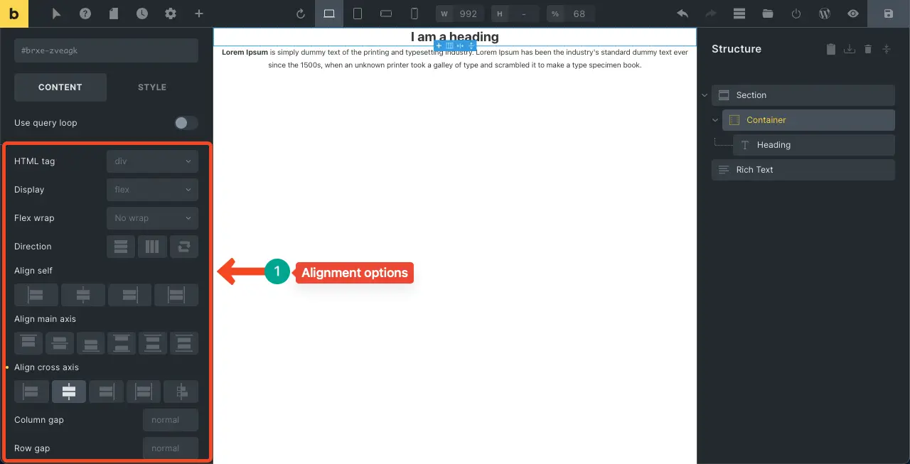Set Align self to end
The height and width of the screenshot is (464, 910).
(129, 295)
